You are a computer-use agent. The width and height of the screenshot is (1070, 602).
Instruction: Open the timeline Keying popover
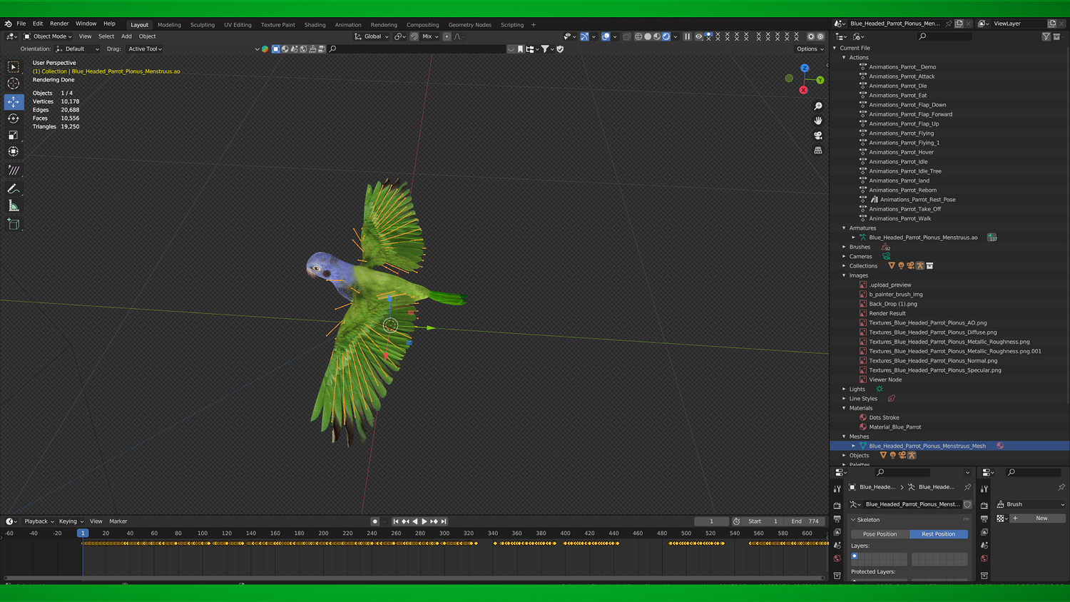tap(71, 521)
